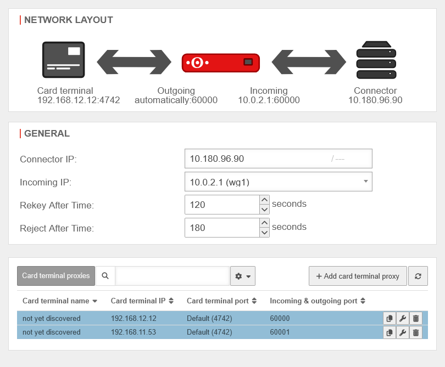Increase the Reject After Time value

coord(264,223)
